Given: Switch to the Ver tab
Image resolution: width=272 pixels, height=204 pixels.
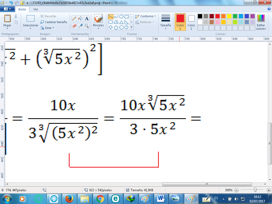Looking at the screenshot, I should [36, 9].
